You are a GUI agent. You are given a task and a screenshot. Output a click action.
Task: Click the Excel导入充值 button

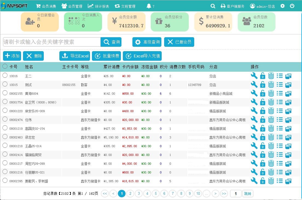point(142,56)
